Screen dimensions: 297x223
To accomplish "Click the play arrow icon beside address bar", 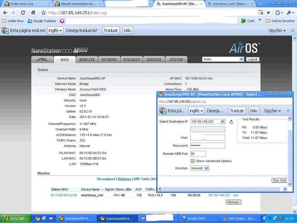I will point(269,13).
